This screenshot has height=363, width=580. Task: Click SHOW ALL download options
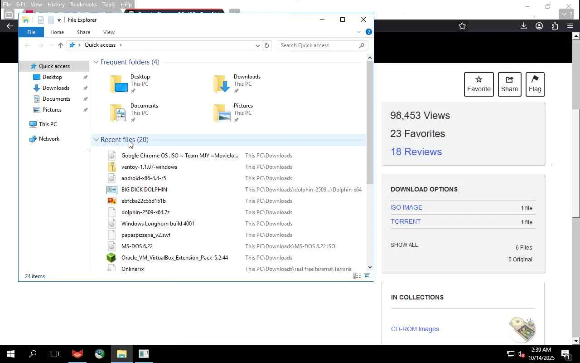404,245
